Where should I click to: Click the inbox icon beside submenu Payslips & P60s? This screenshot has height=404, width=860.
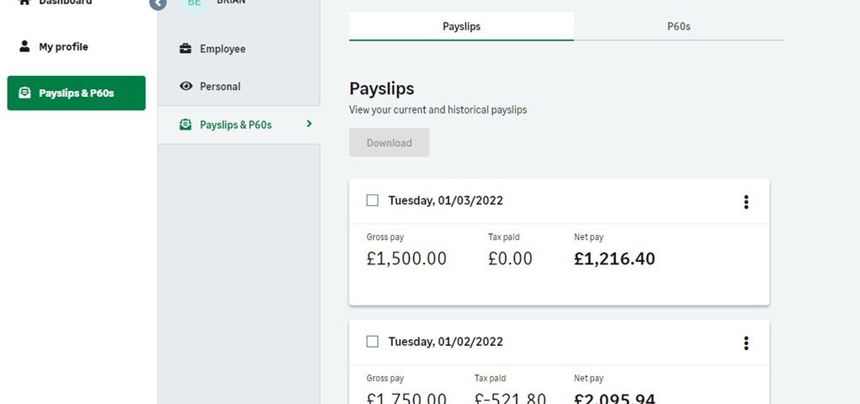click(185, 125)
